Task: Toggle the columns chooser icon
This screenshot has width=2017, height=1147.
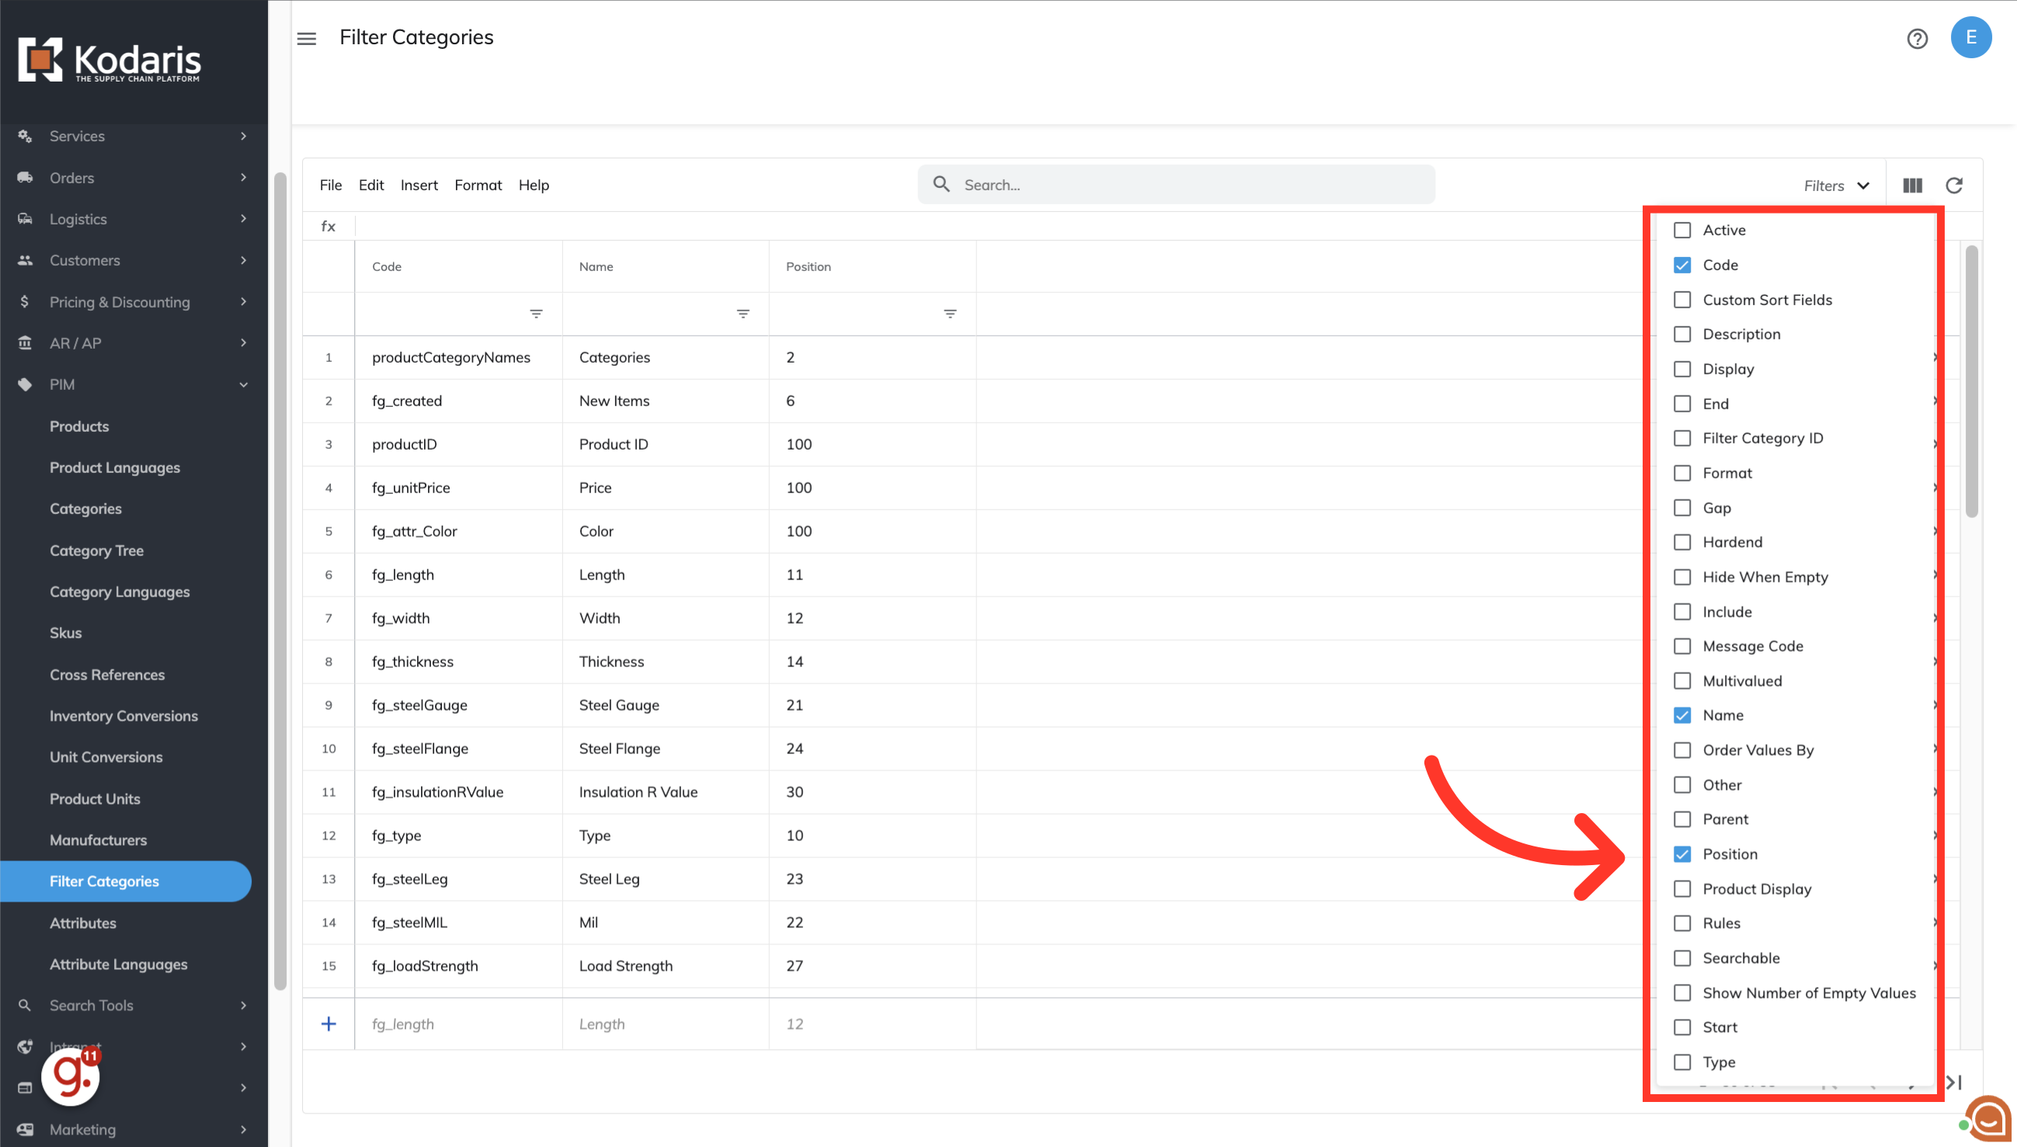Action: click(1912, 185)
